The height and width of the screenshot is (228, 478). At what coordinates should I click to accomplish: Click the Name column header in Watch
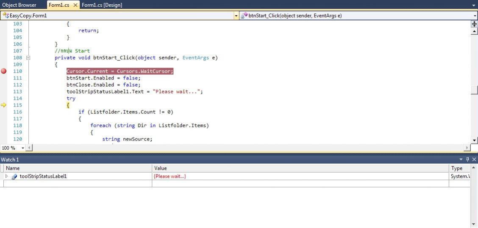tap(76, 168)
